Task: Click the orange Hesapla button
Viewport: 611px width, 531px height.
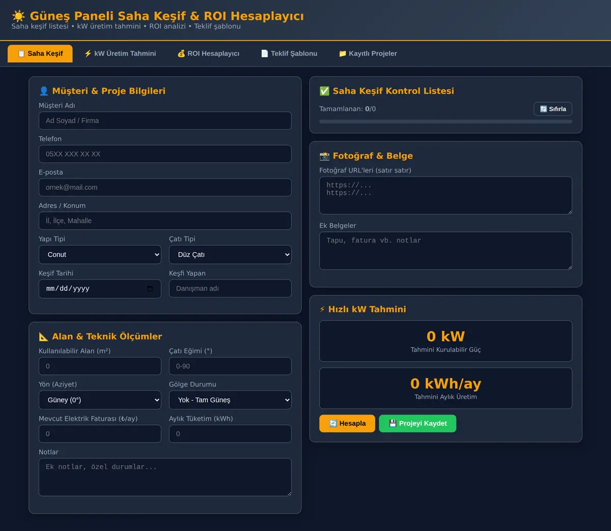Action: tap(347, 424)
